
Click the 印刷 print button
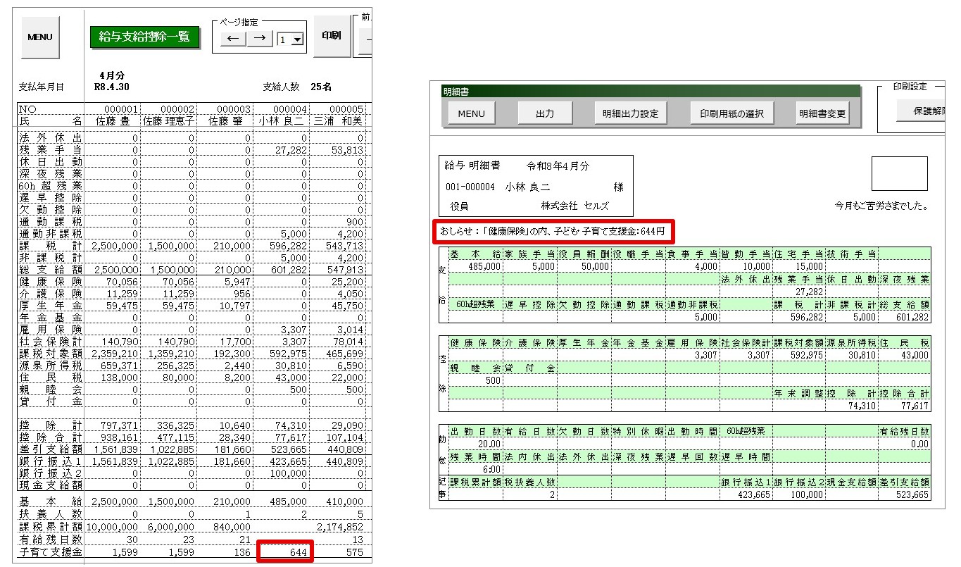coord(331,35)
